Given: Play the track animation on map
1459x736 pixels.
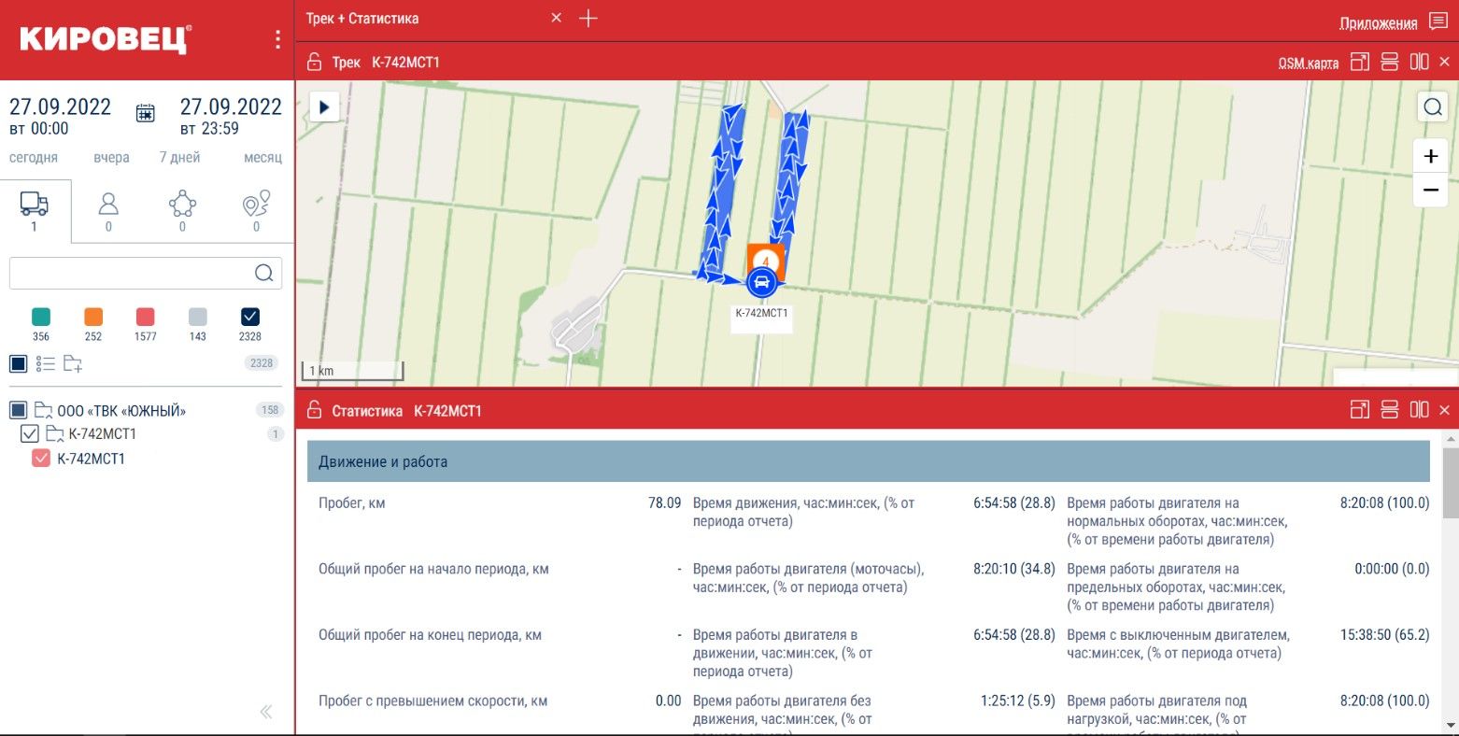Looking at the screenshot, I should tap(324, 106).
